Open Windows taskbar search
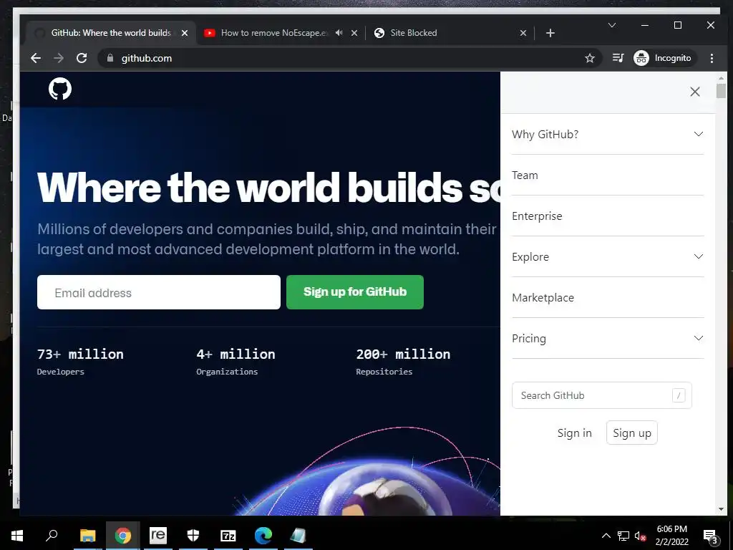733x550 pixels. point(52,536)
